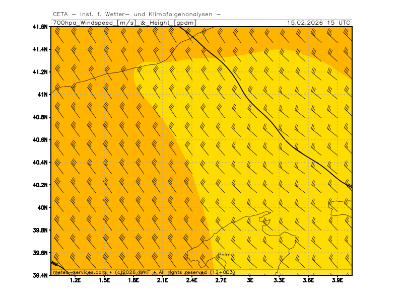This screenshot has height=302, width=403.
Task: Select the 40N latitude axis label
Action: click(x=43, y=207)
